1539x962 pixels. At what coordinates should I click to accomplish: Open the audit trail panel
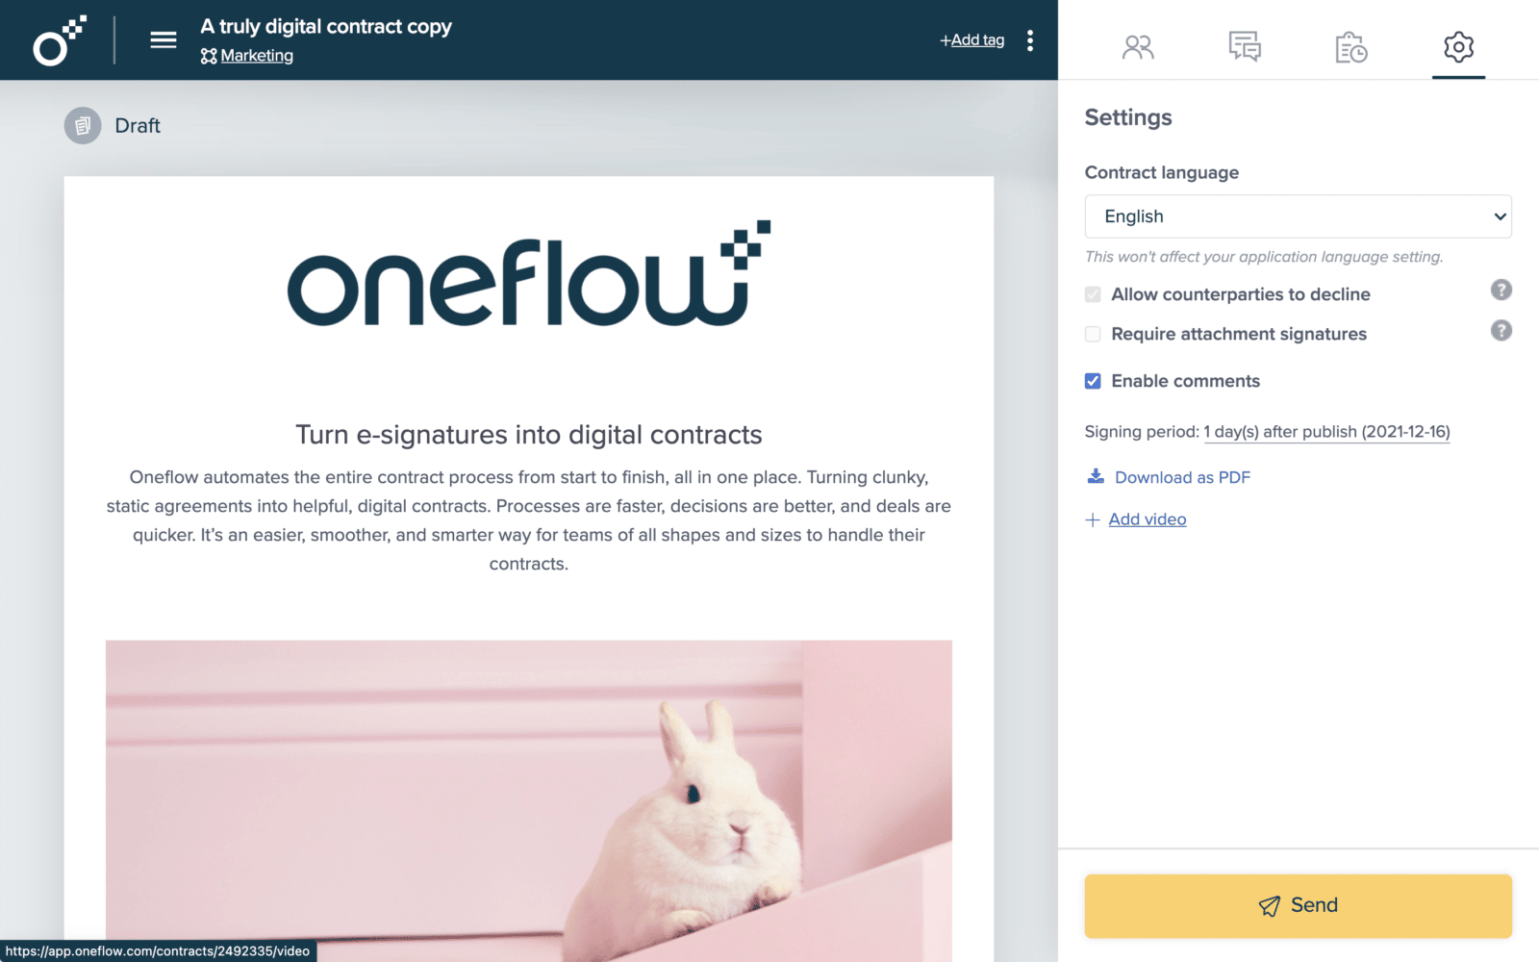point(1350,46)
